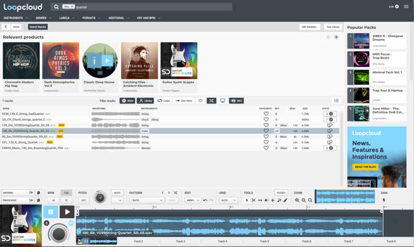Toggle the One-shots filter
This screenshot has height=247, width=414.
pos(184,101)
